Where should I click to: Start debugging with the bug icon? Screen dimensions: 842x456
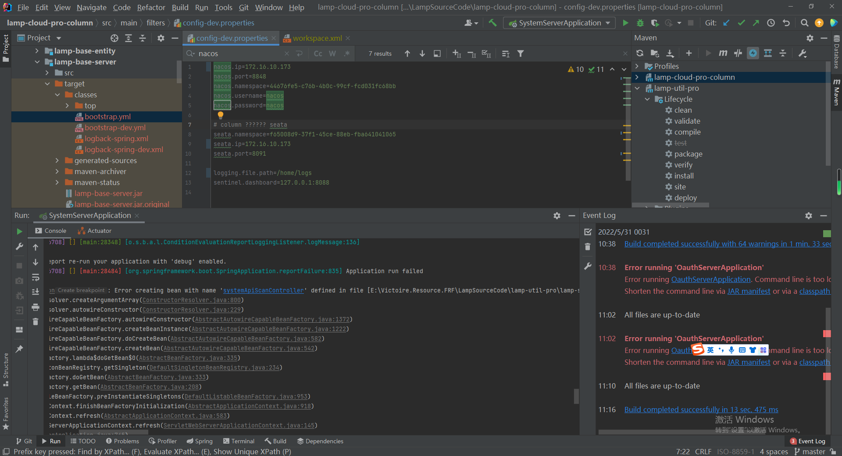pyautogui.click(x=640, y=23)
